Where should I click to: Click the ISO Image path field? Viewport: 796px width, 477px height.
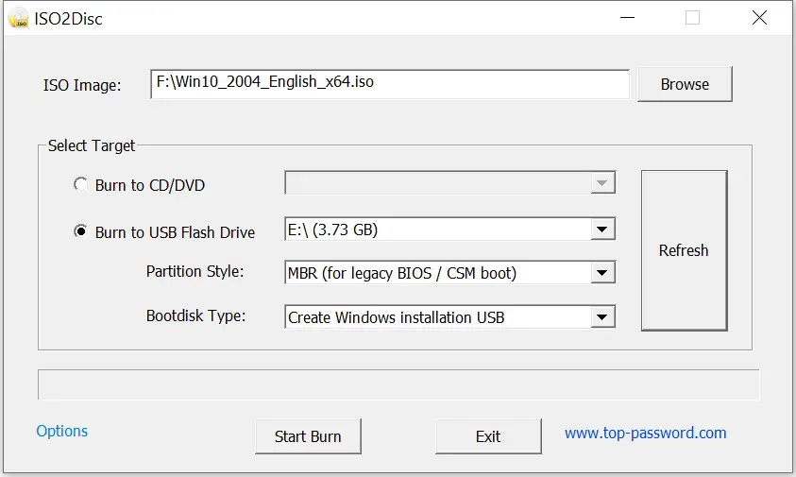tap(389, 84)
